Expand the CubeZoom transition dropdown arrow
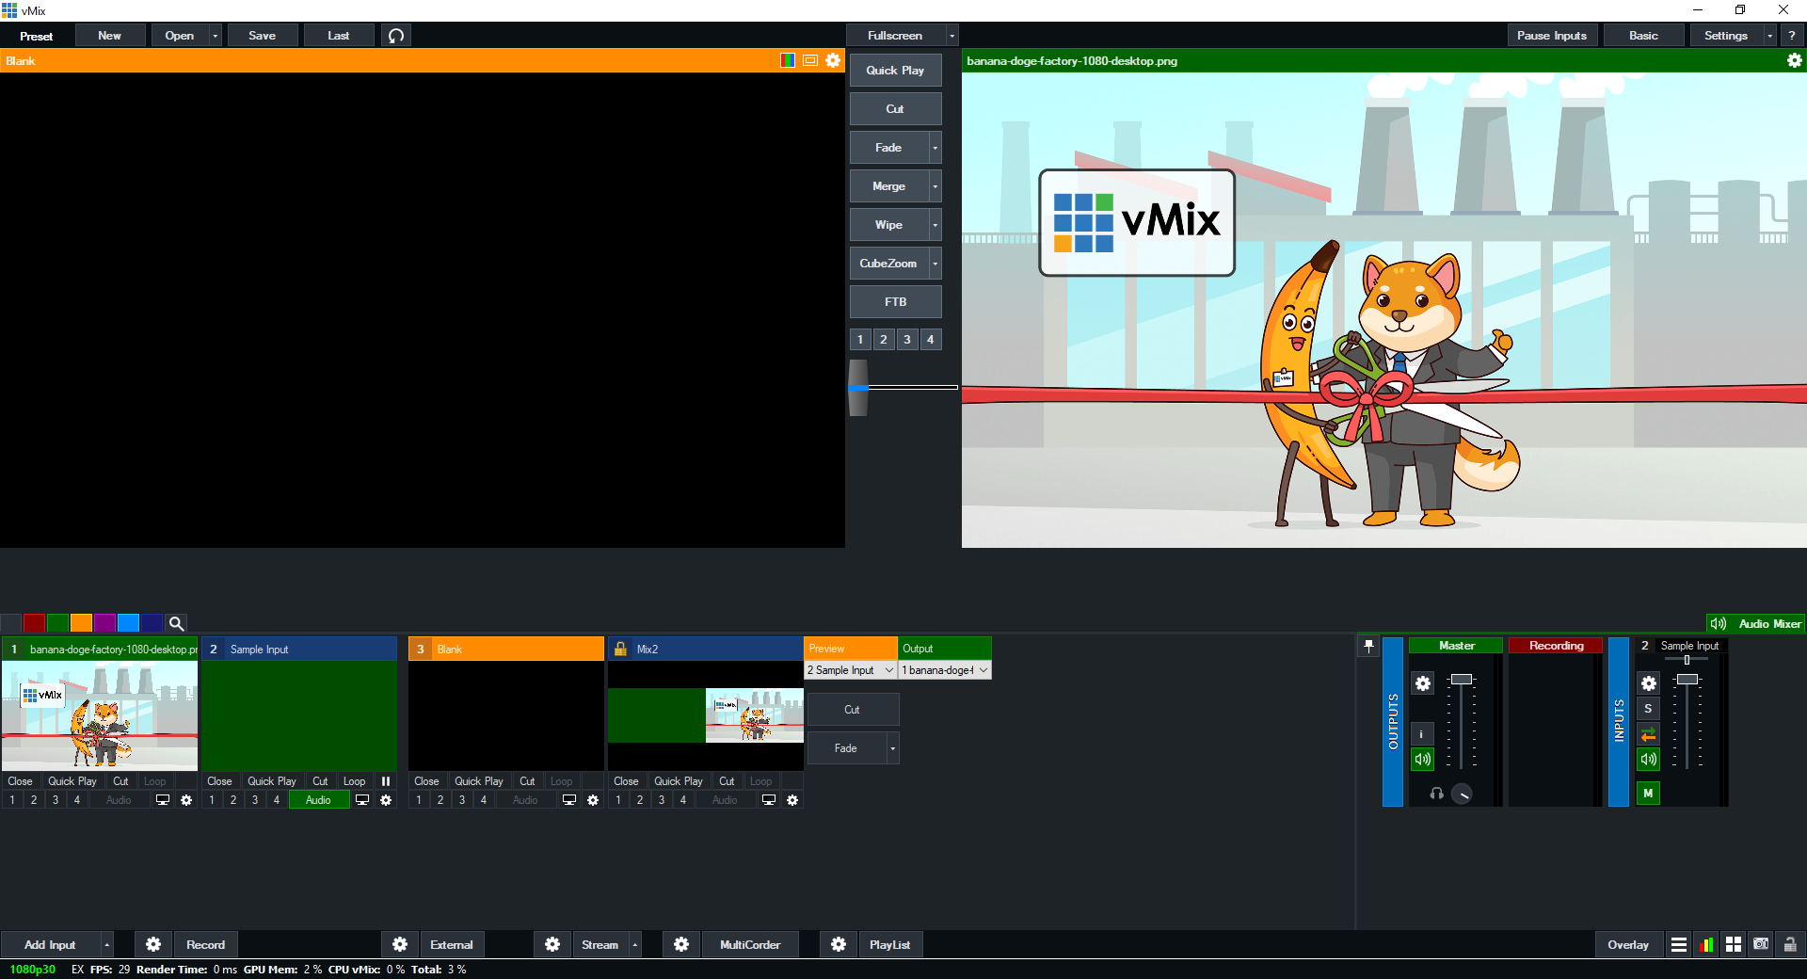The height and width of the screenshot is (979, 1807). pyautogui.click(x=935, y=264)
